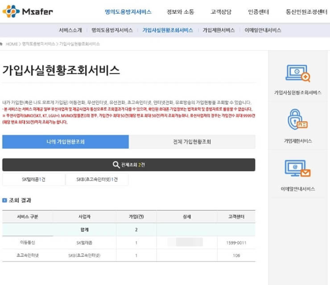Viewport: 330px width, 285px height.
Task: Click the page title 가입사실현황조회서비스
Action: tap(61, 70)
